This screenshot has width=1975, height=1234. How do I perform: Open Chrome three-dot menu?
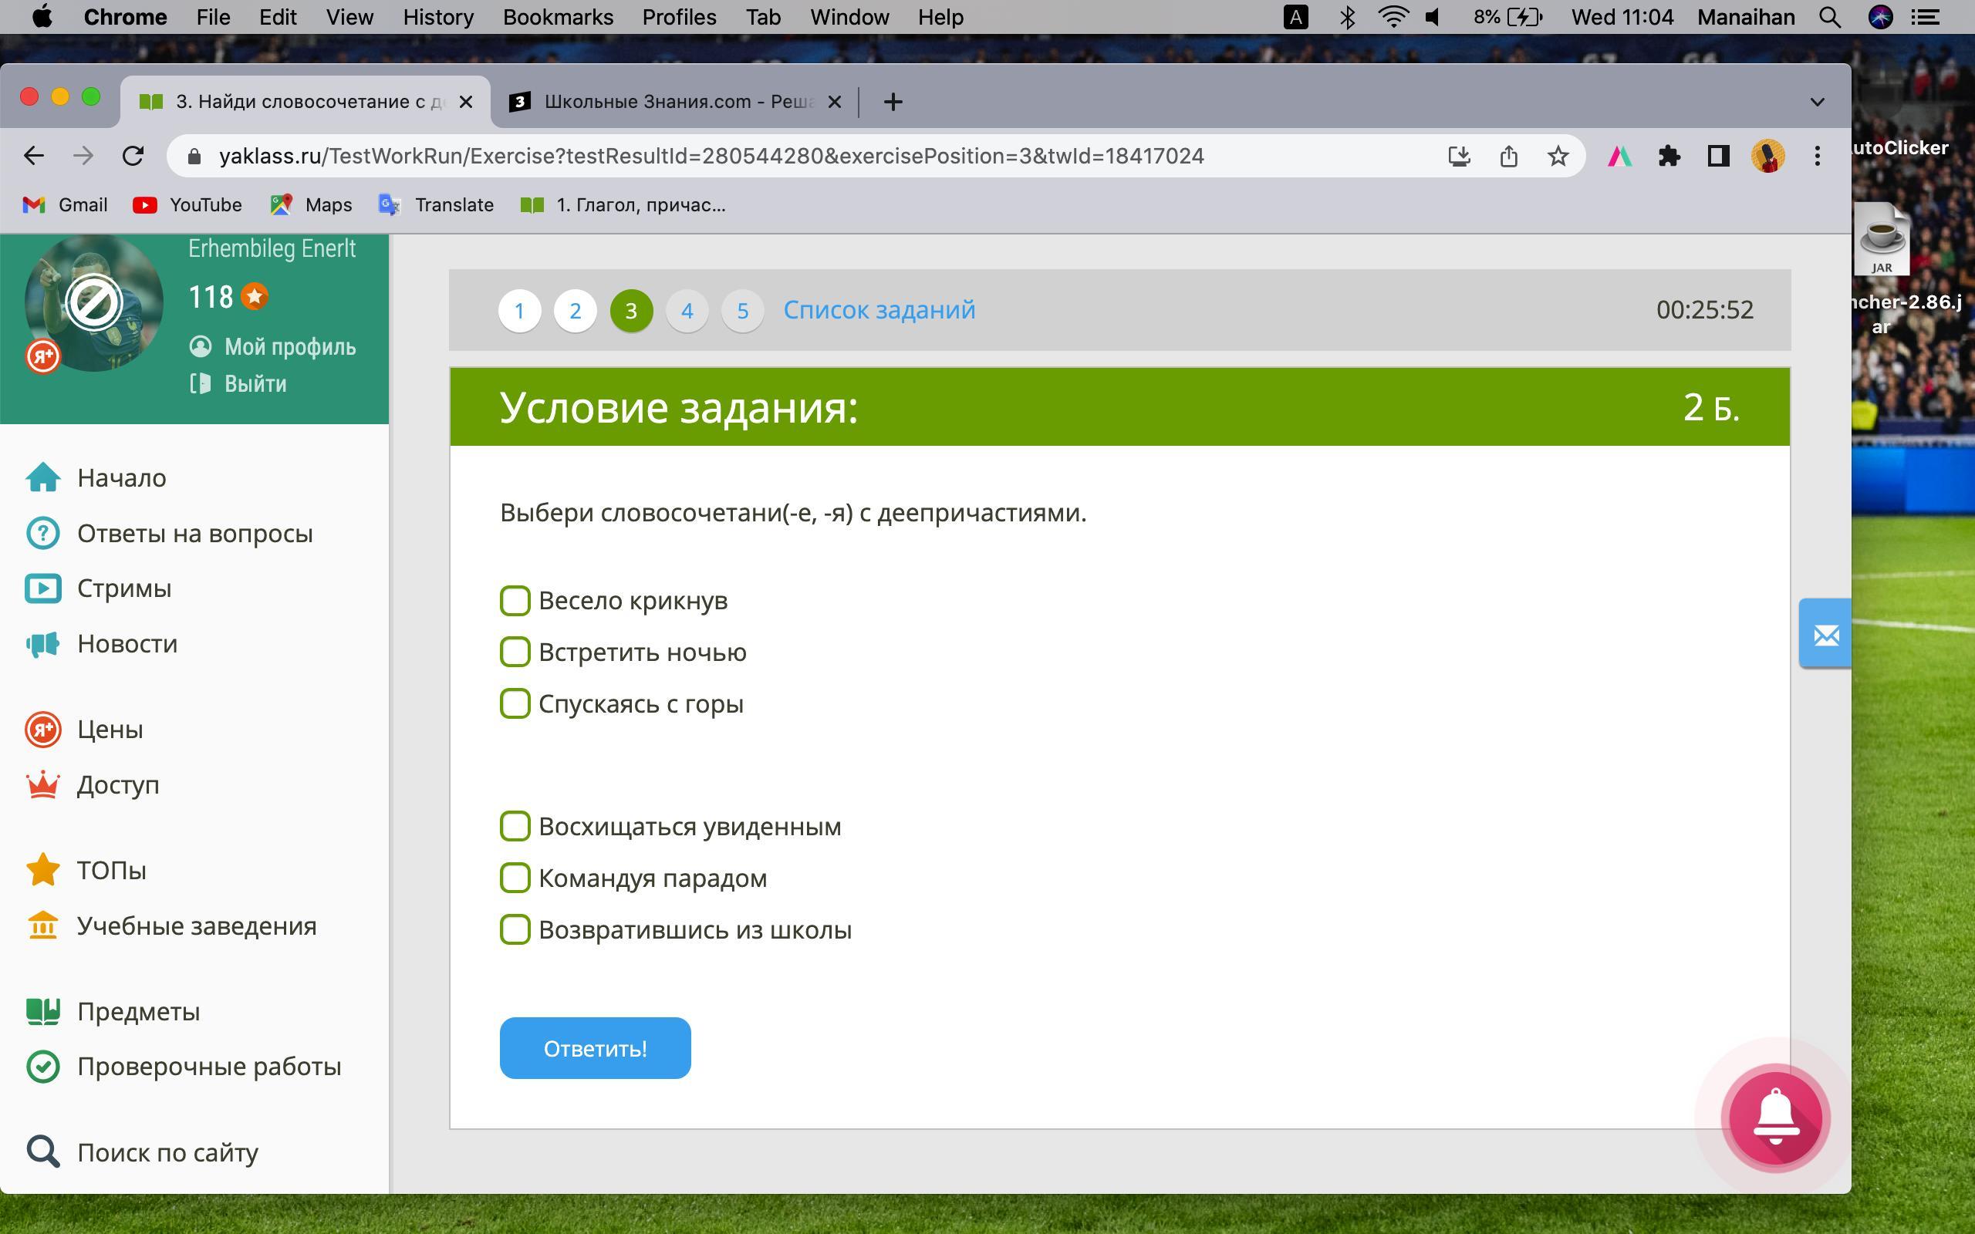coord(1817,156)
